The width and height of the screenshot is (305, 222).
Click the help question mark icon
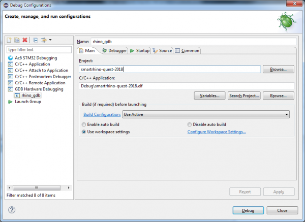click(x=12, y=210)
